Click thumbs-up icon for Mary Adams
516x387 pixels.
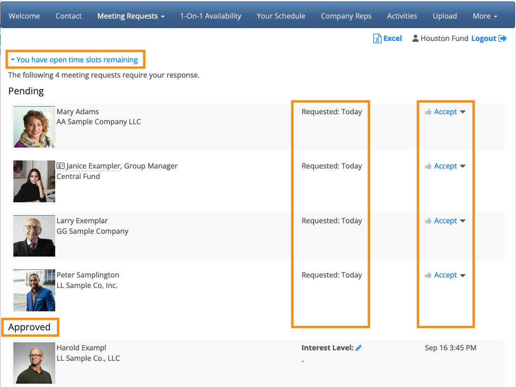[428, 112]
